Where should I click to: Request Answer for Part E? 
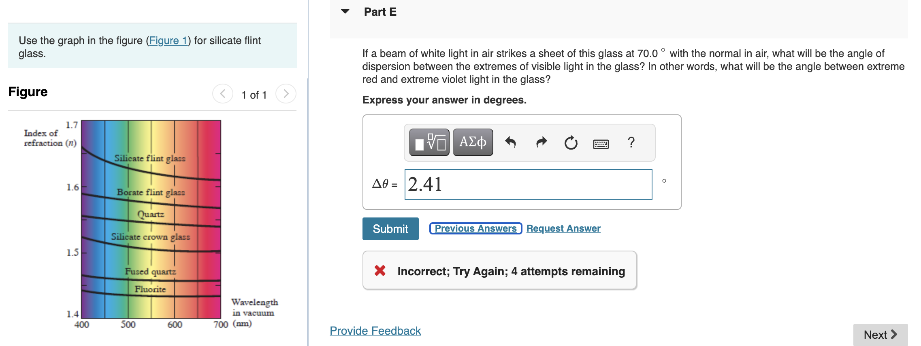click(x=563, y=228)
